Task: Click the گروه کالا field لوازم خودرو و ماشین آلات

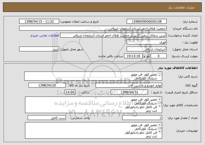Action: pyautogui.click(x=129, y=85)
